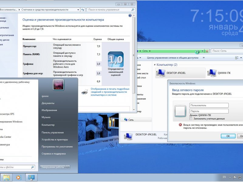Refresh the Control Panel address bar
The image size is (243, 182).
tap(83, 10)
